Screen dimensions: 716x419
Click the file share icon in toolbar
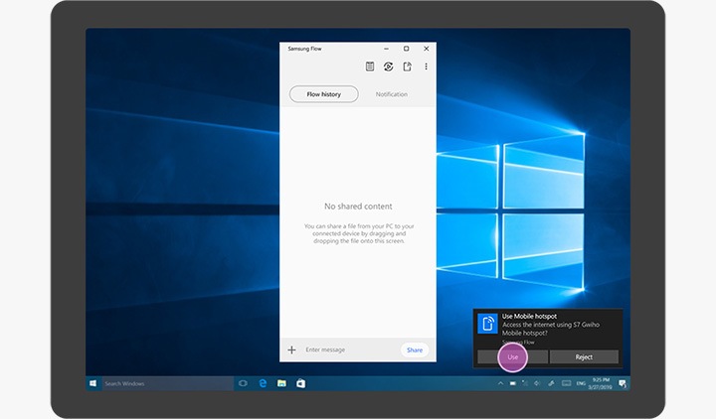click(x=407, y=67)
